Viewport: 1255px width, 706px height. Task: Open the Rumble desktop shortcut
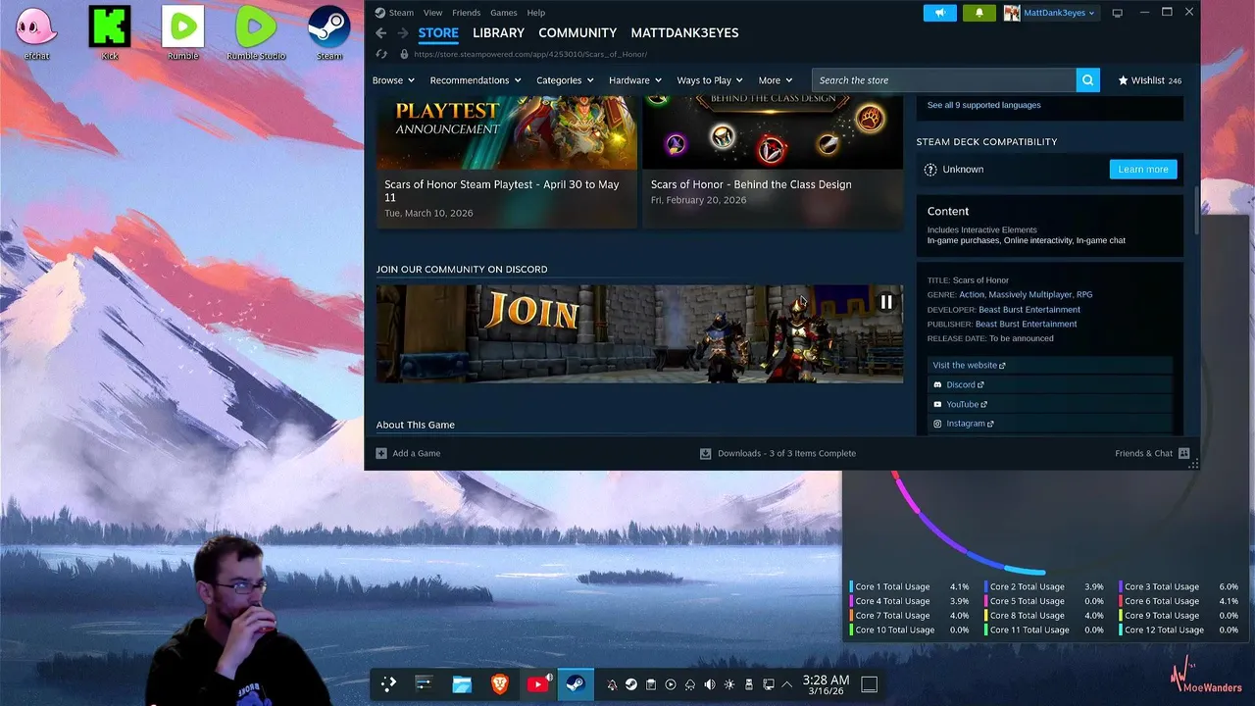(183, 33)
